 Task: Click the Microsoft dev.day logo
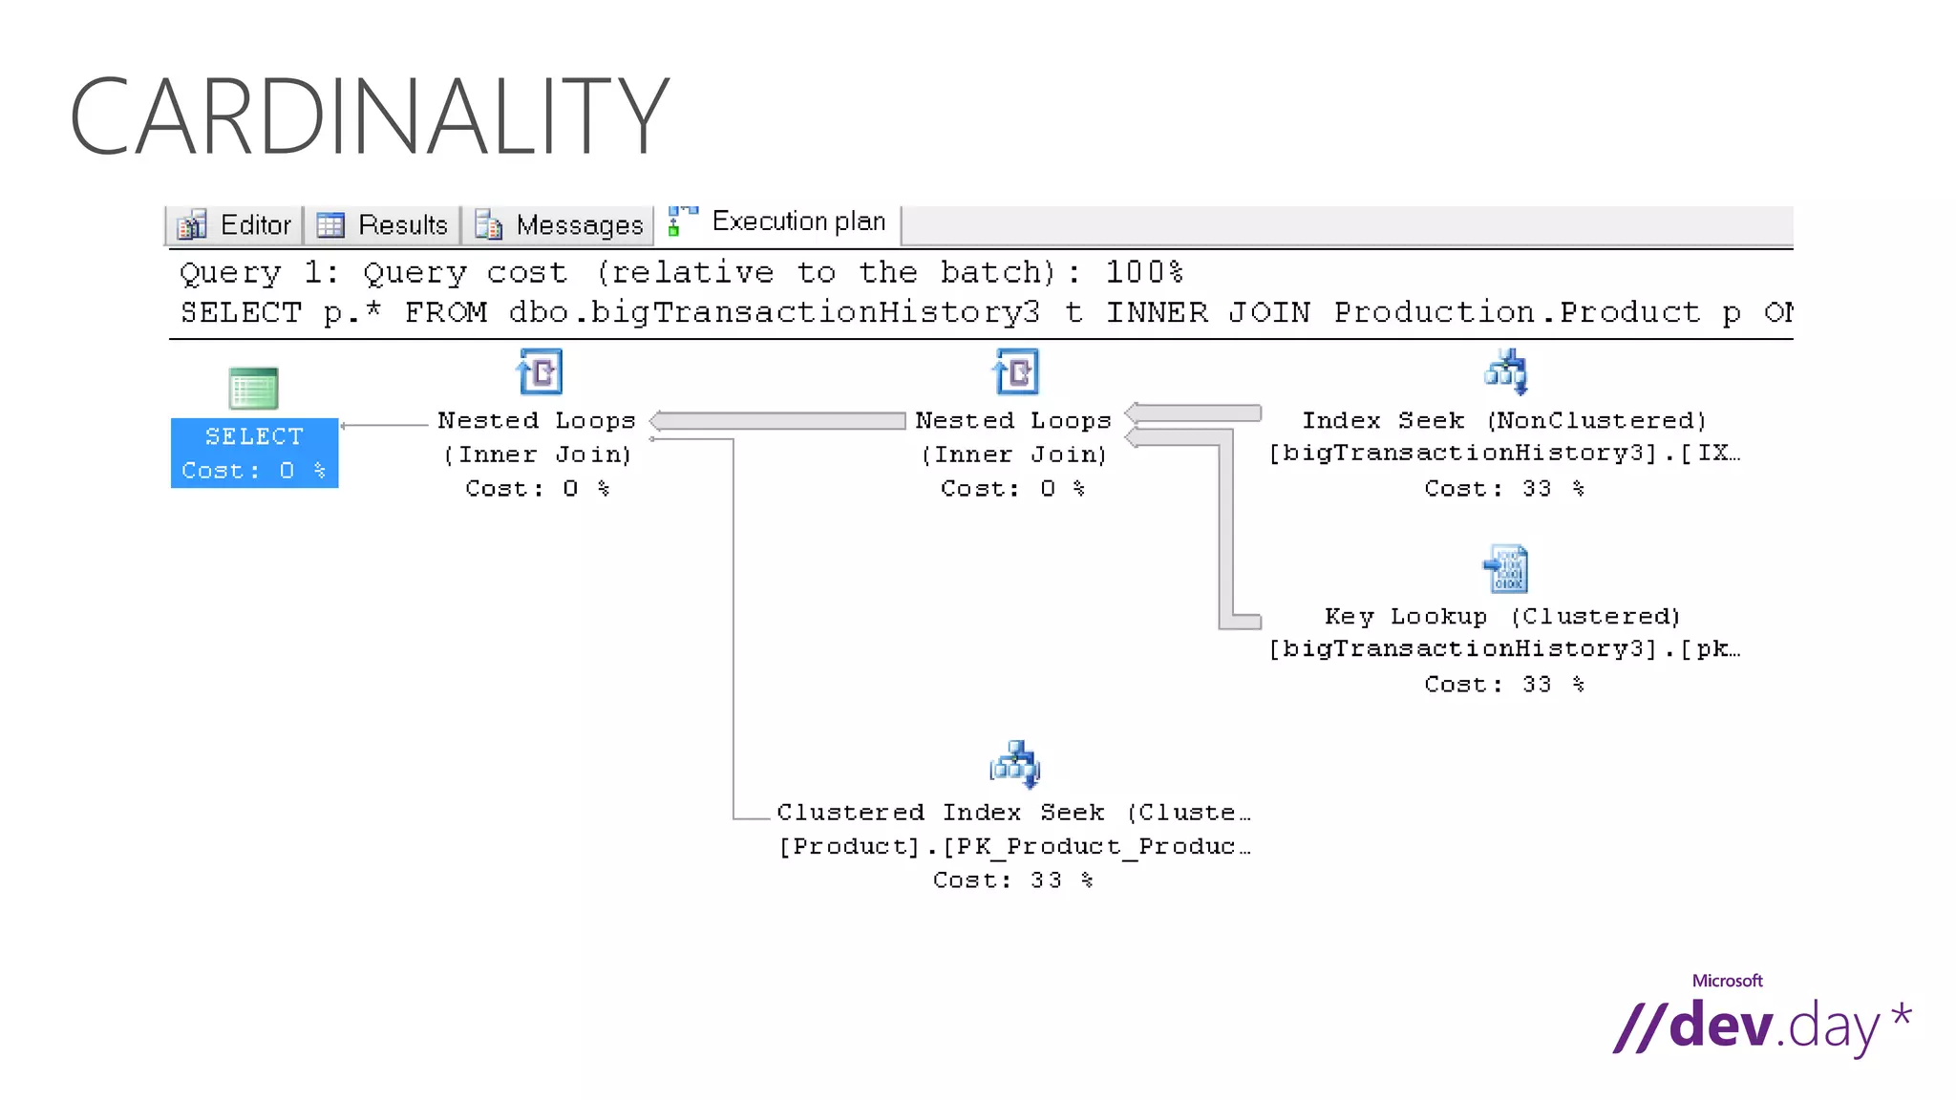point(1760,1020)
